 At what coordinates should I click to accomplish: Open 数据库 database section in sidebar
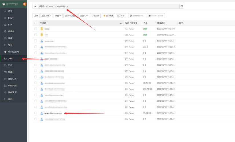tap(11, 32)
